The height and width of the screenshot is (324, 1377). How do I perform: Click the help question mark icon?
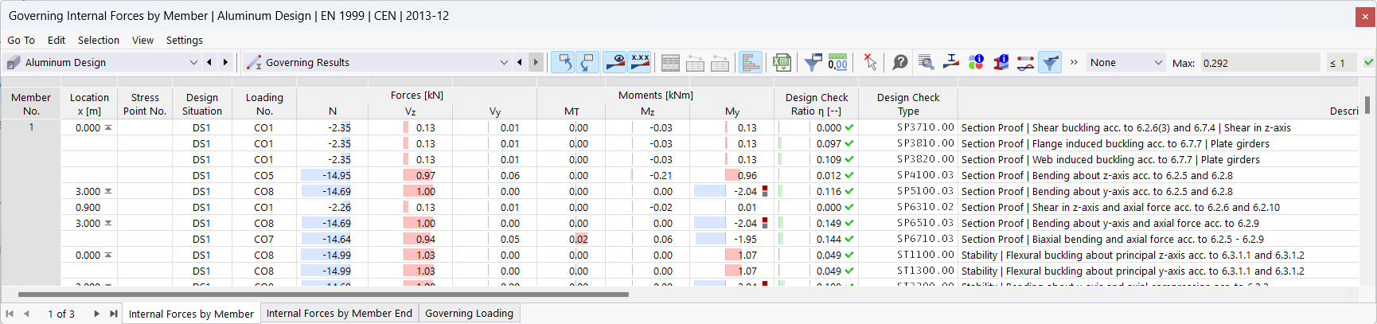point(900,62)
